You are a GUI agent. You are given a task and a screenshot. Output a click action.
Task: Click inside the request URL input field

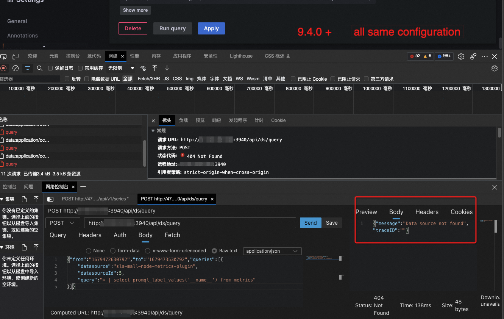[x=189, y=223]
